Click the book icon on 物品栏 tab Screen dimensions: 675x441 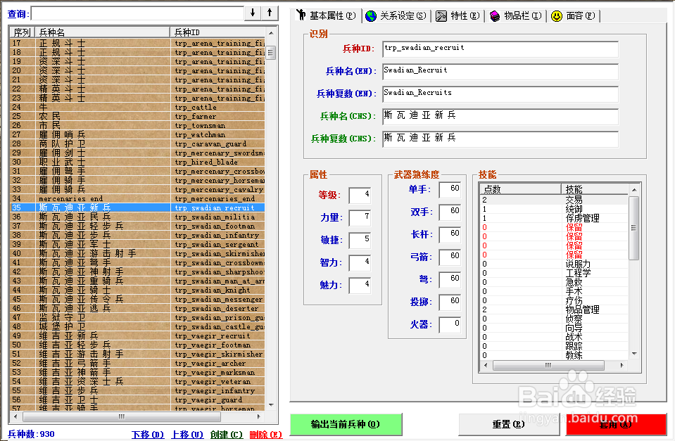tap(495, 16)
